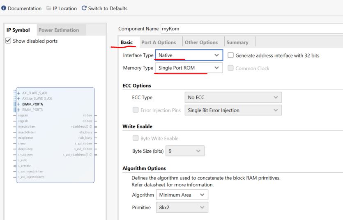This screenshot has height=220, width=343.
Task: Expand the BRAM_PORTA plus icon
Action: (18, 104)
